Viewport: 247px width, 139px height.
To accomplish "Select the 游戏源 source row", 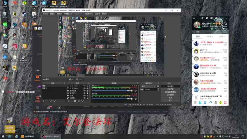I will [x=78, y=93].
